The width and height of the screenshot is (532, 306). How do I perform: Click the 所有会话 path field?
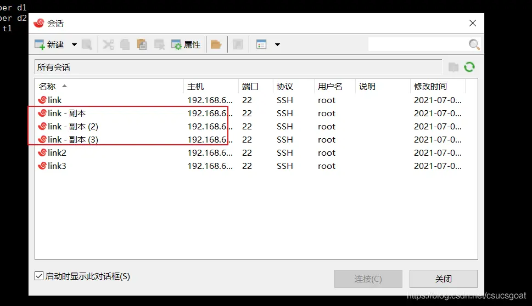pos(238,67)
